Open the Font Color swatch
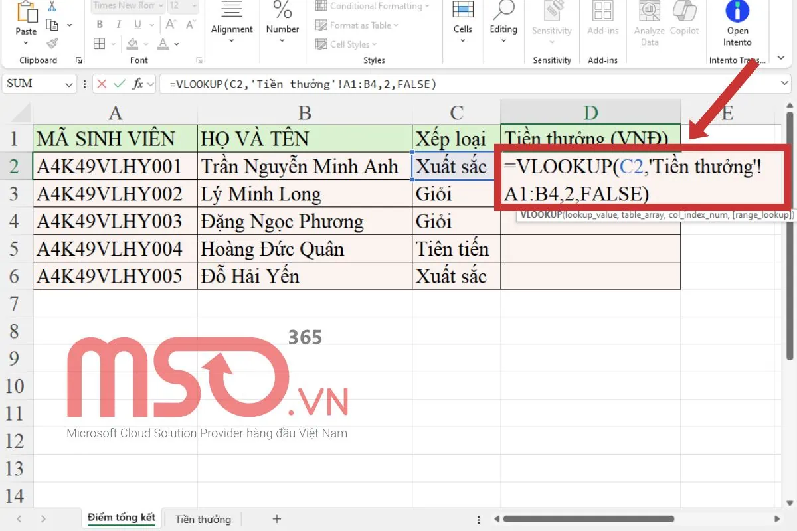This screenshot has height=531, width=797. click(x=163, y=44)
